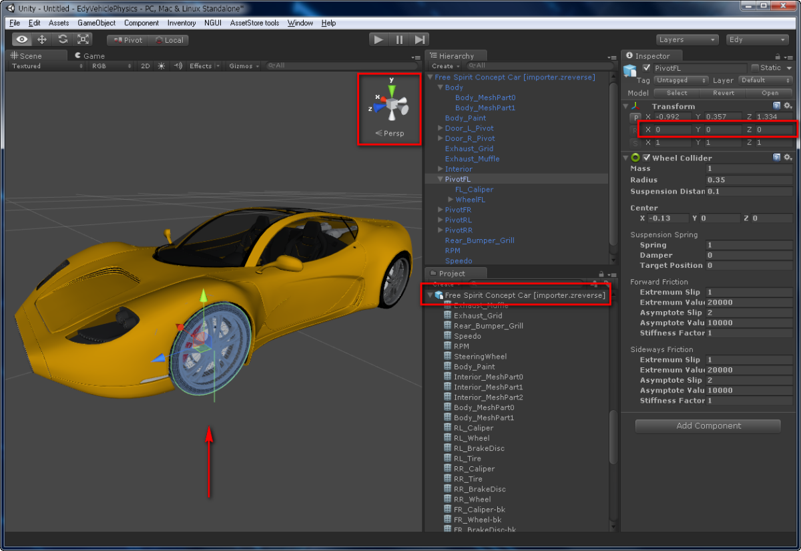Click the Inspector lock icon
801x551 pixels.
click(778, 57)
